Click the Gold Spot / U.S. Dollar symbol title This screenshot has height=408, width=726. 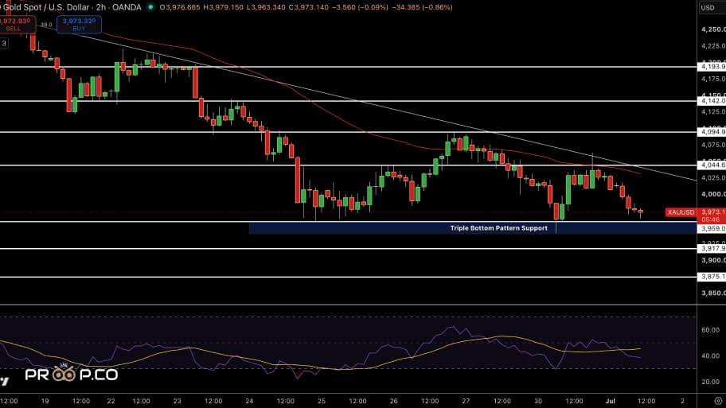[x=45, y=7]
